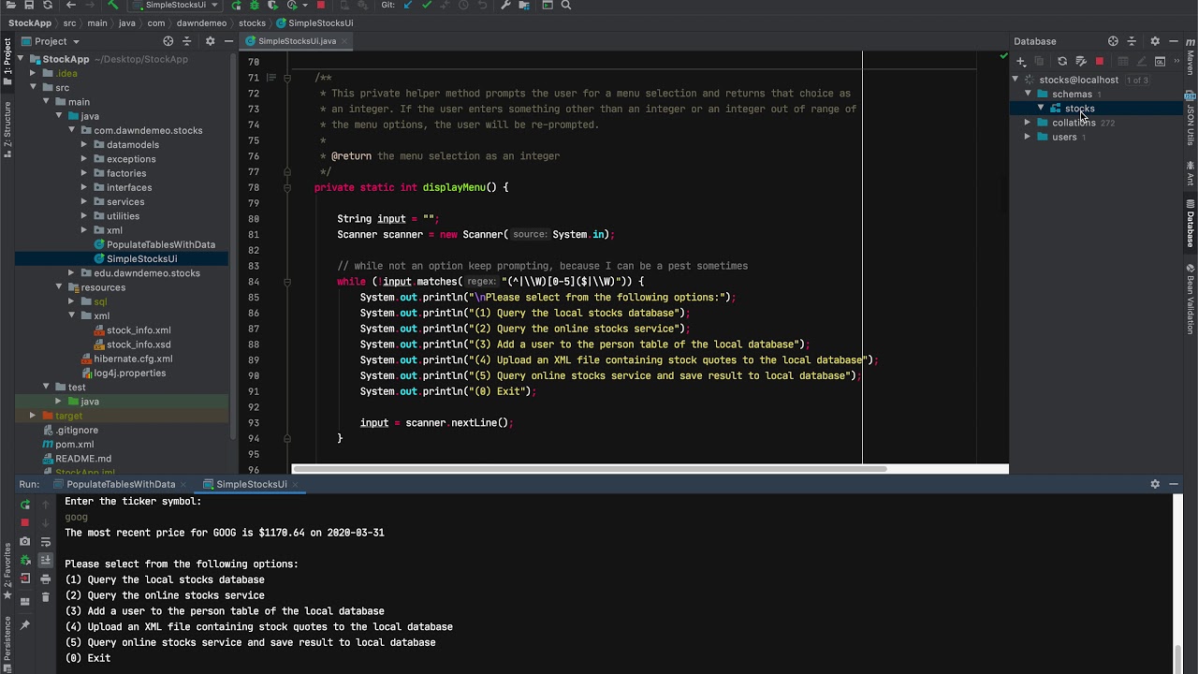
Task: Click locate target icon in Project panel
Action: tap(168, 41)
